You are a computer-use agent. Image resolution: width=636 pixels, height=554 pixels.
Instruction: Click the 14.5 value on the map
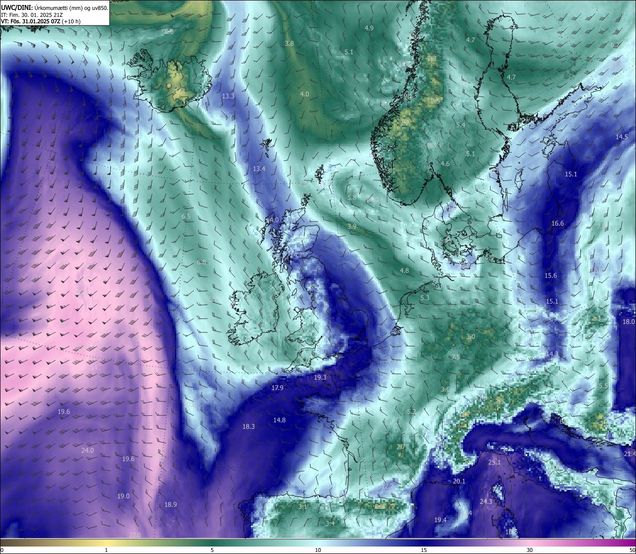tap(622, 137)
